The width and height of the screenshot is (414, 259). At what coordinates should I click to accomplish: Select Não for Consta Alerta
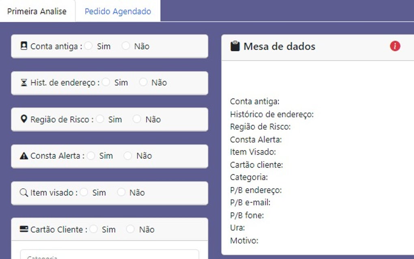128,156
